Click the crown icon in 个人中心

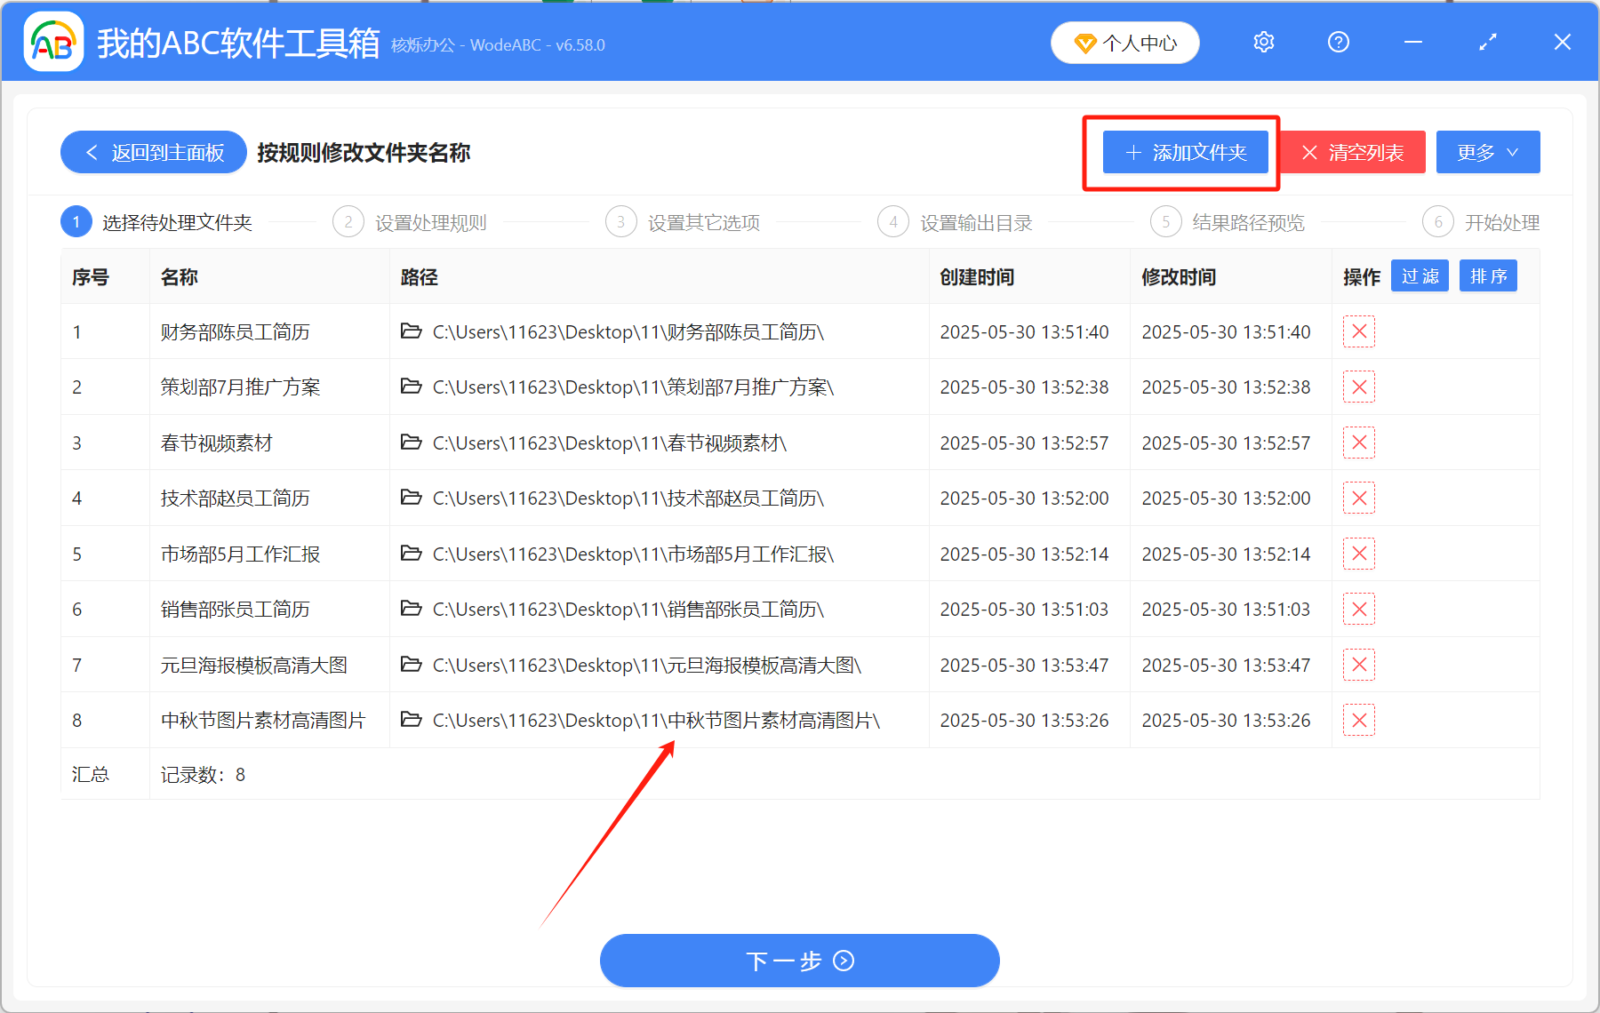pyautogui.click(x=1084, y=43)
